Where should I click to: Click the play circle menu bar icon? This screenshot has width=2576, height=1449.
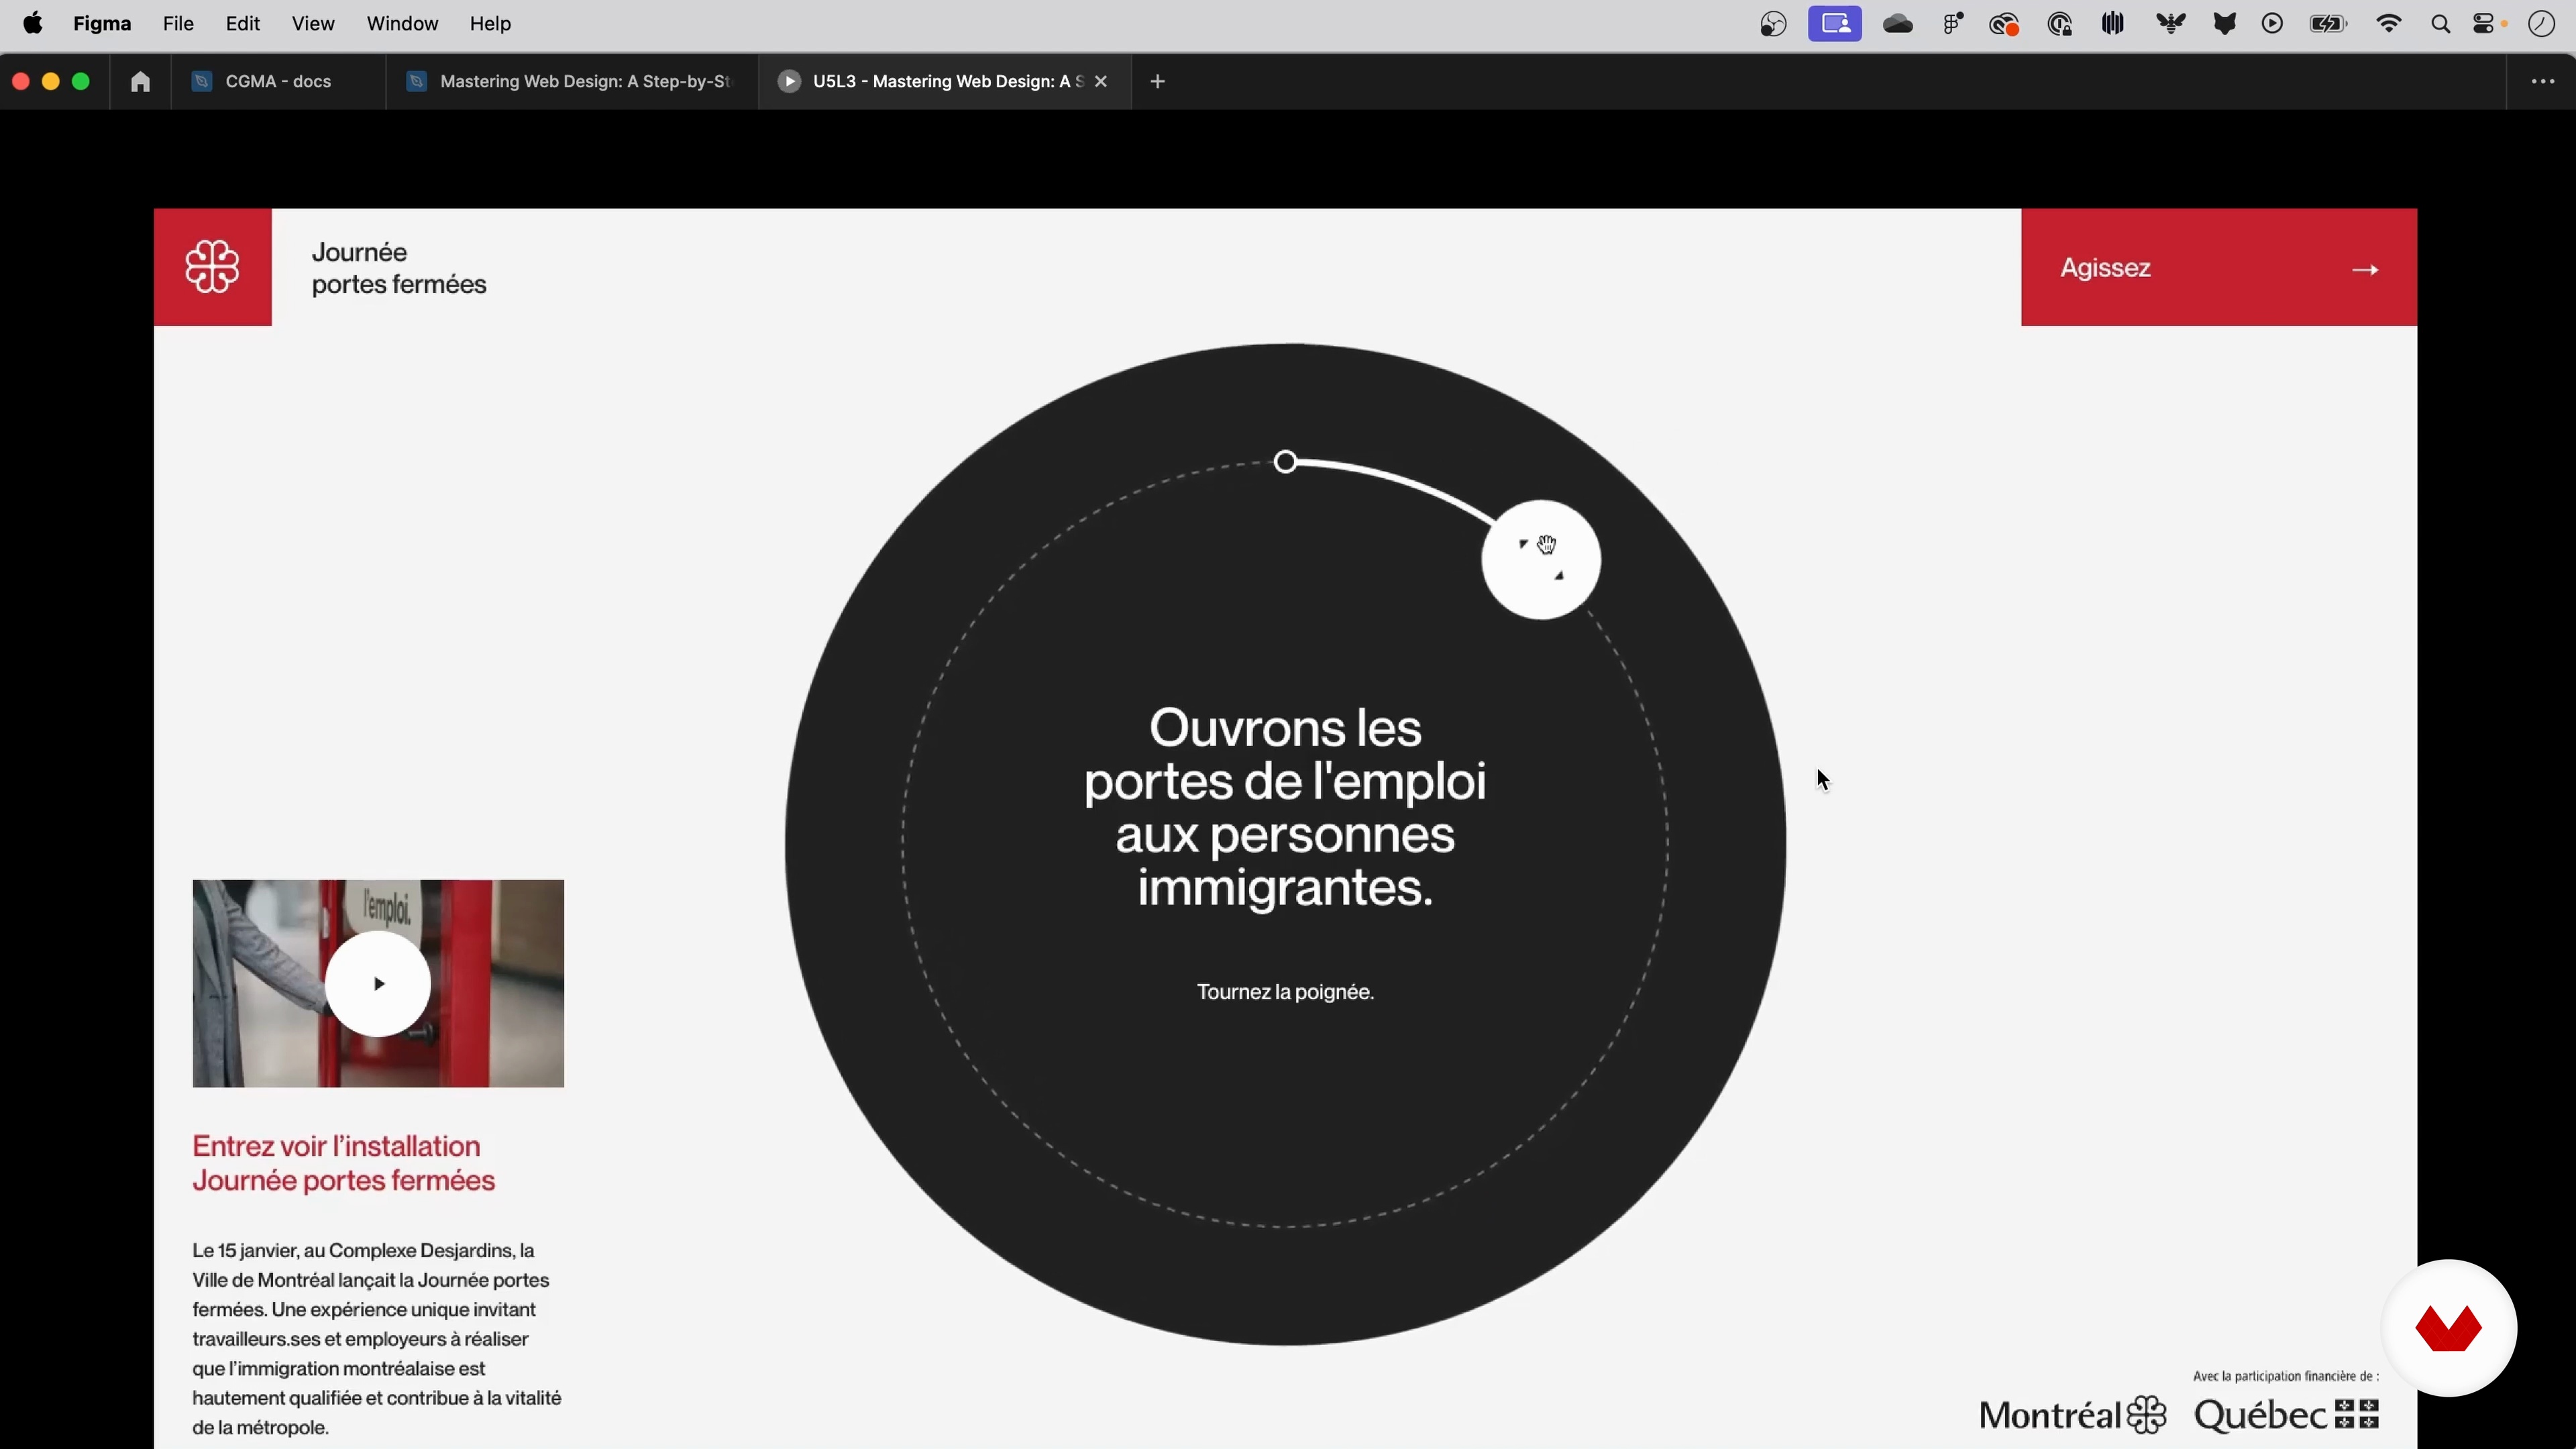(2272, 24)
